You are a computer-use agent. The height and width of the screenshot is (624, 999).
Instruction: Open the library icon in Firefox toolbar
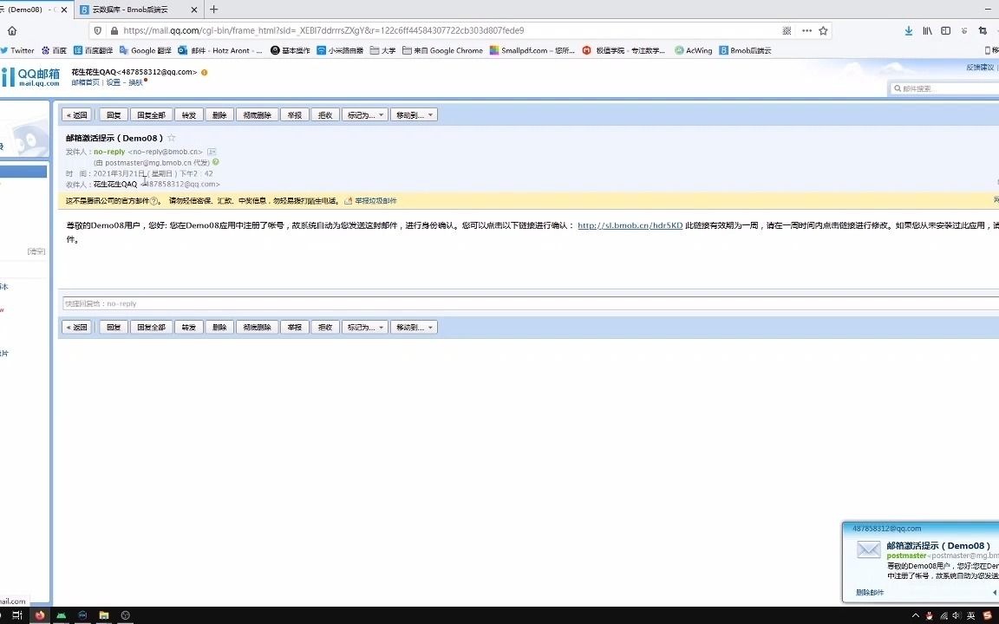pyautogui.click(x=927, y=30)
